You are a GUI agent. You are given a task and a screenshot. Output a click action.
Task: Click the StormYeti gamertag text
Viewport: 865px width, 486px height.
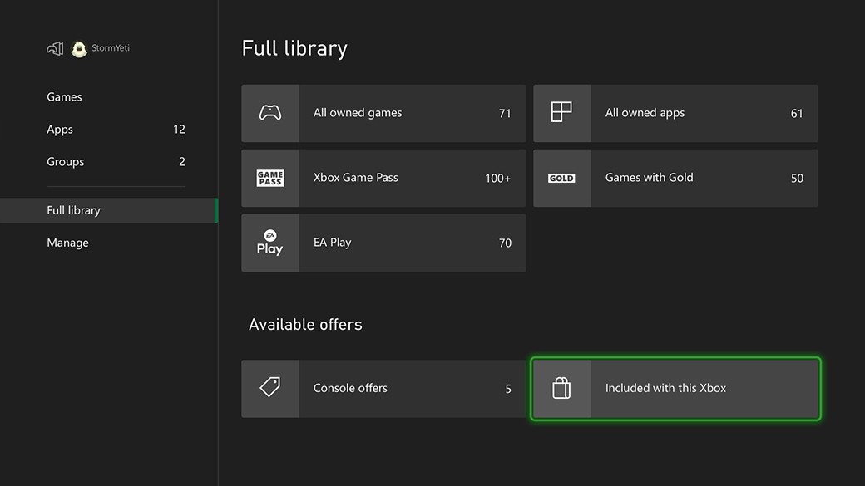point(111,48)
